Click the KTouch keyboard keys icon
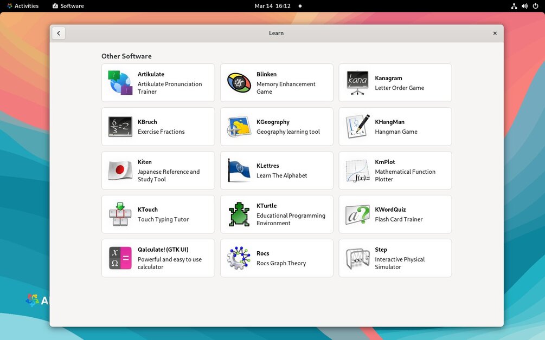Viewport: 545px width, 340px height. 120,214
